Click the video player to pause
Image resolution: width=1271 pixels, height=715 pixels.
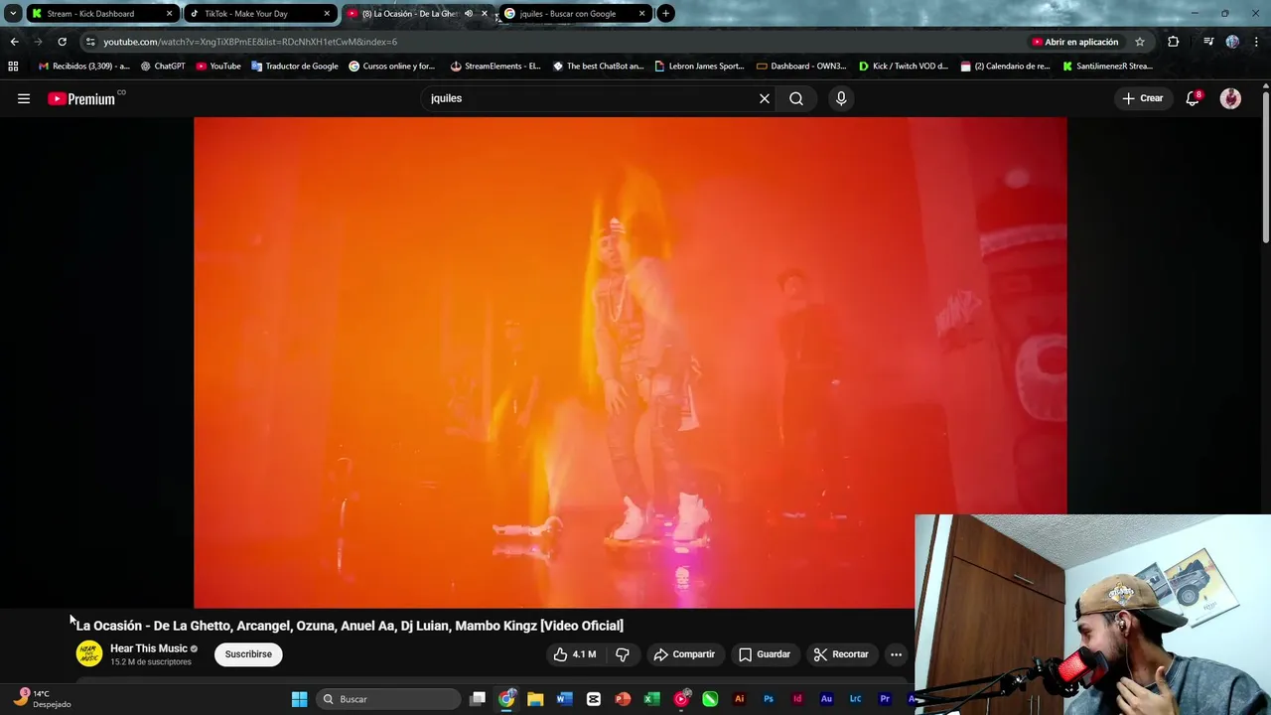(631, 362)
